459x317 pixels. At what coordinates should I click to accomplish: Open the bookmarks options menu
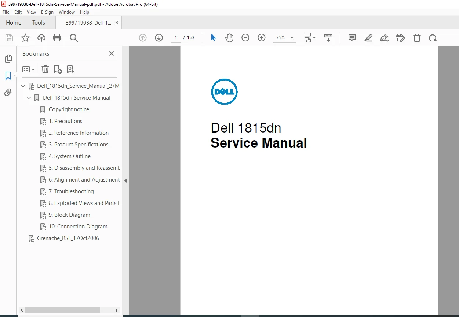pyautogui.click(x=28, y=69)
